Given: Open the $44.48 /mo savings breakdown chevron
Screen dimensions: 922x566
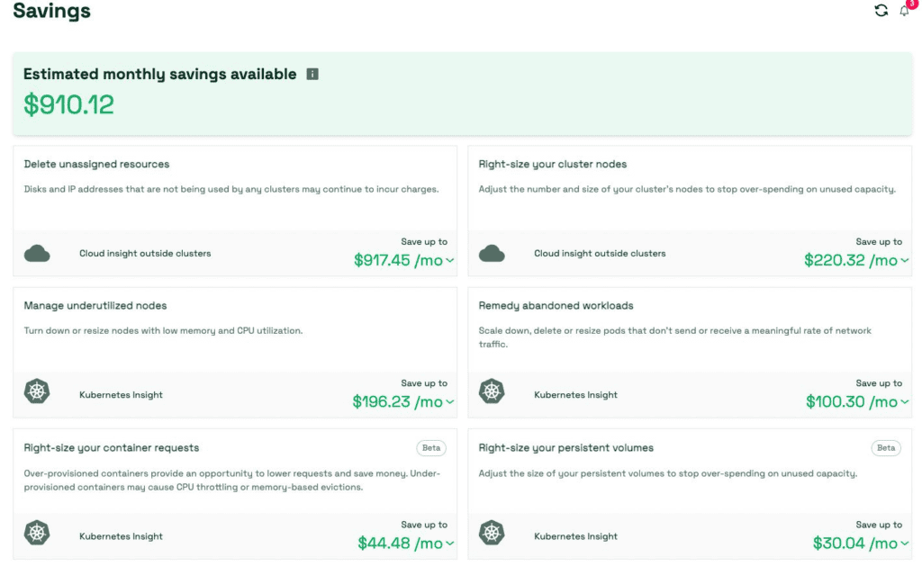Looking at the screenshot, I should click(449, 543).
